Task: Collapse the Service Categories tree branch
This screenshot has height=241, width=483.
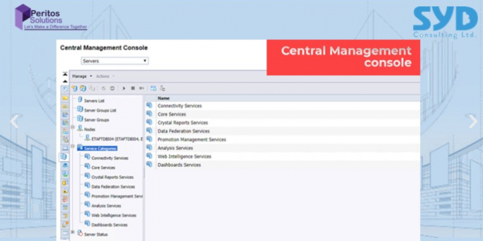Action: (73, 146)
